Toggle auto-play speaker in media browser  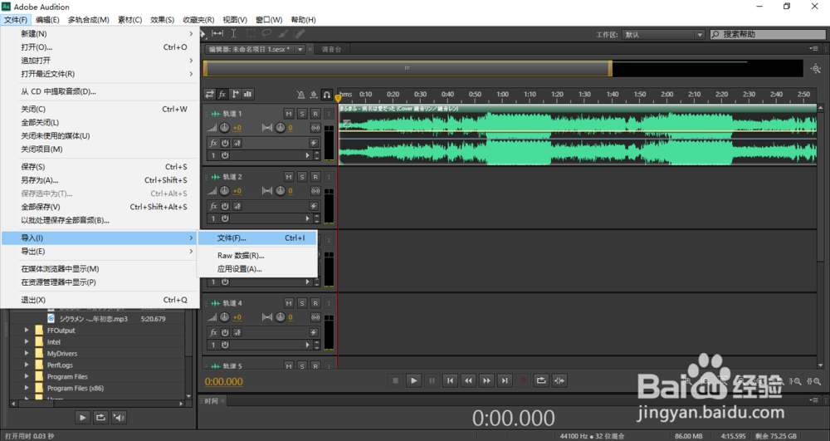(119, 417)
